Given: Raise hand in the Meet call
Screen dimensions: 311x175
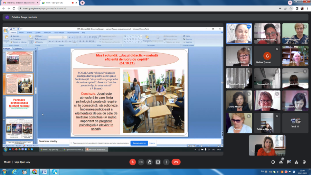Looking at the screenshot, I should [149, 162].
